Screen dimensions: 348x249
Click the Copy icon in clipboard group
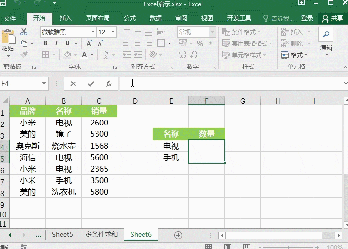(x=23, y=43)
